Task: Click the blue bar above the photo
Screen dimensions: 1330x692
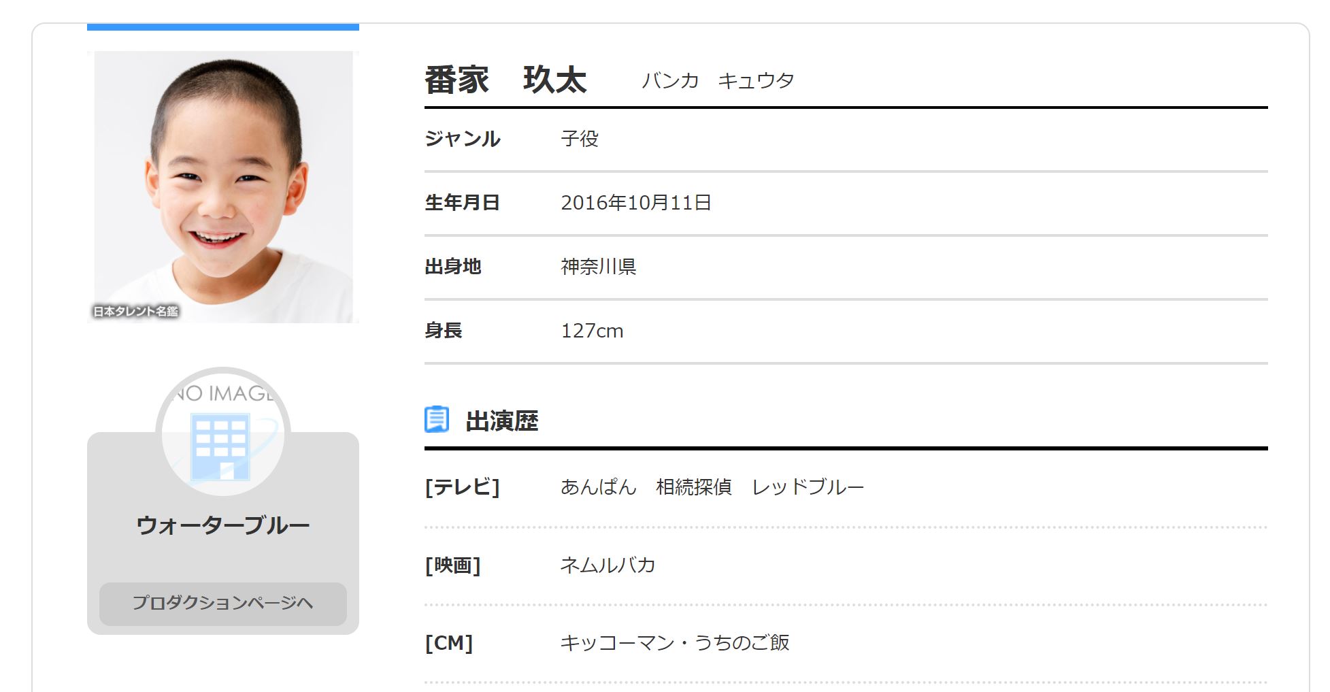Action: (222, 27)
